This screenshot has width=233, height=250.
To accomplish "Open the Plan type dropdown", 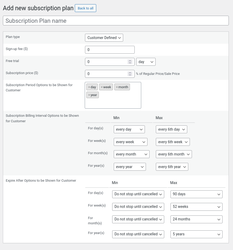I will tap(104, 38).
